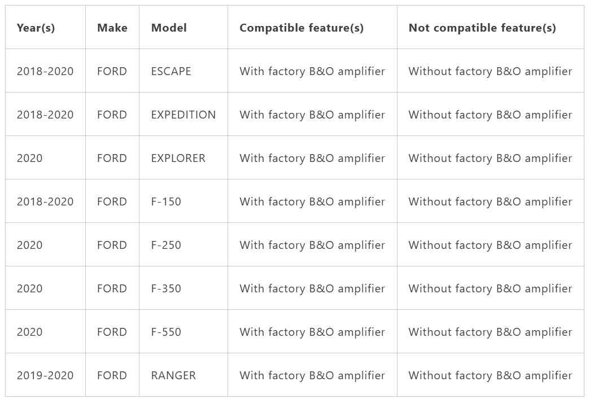Click the Not compatible feature(s) header

482,28
